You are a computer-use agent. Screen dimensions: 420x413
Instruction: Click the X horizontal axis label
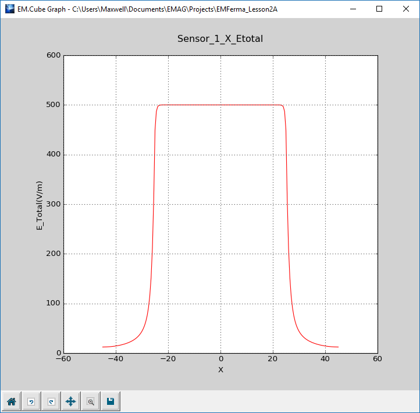220,369
